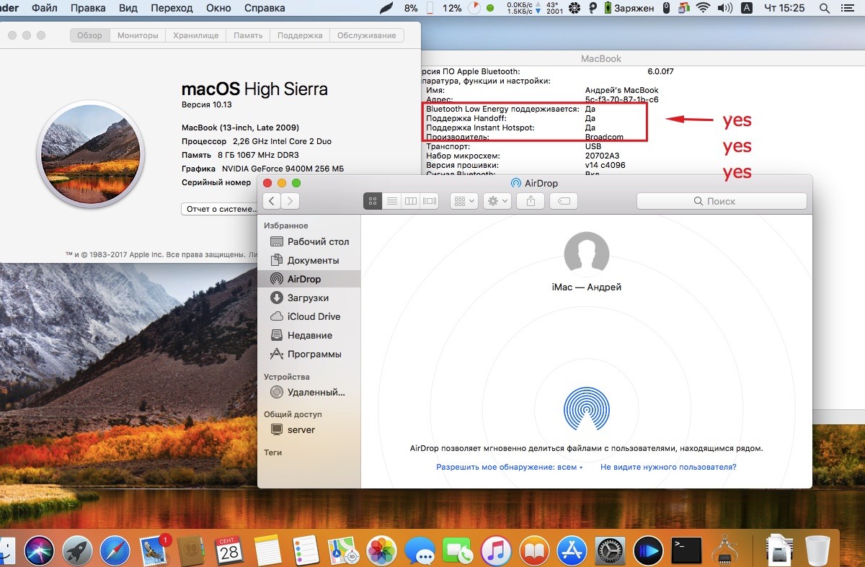Switch to the Обслуживание tab
The image size is (865, 567).
366,35
